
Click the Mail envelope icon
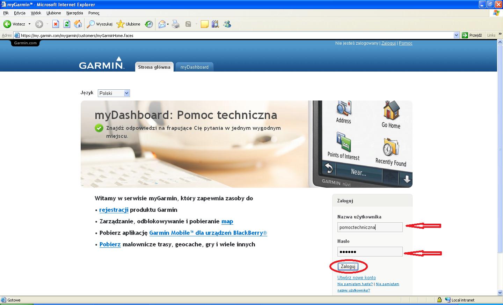click(162, 24)
